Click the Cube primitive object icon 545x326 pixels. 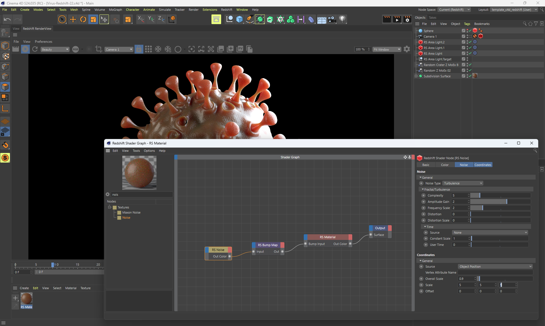pos(240,20)
